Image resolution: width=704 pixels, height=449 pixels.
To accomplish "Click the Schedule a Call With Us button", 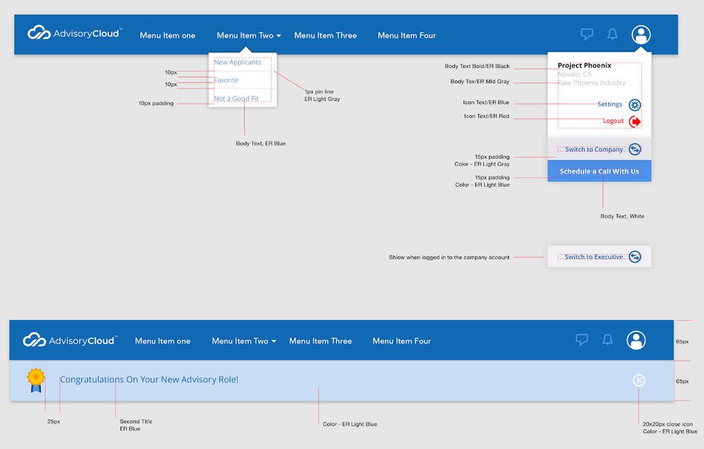I will coord(599,170).
